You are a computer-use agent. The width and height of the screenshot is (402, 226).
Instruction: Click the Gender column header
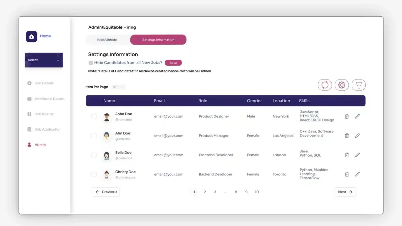coord(254,101)
